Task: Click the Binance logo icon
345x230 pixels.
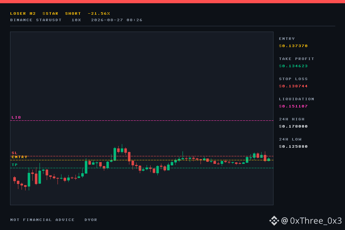Action: pyautogui.click(x=274, y=221)
